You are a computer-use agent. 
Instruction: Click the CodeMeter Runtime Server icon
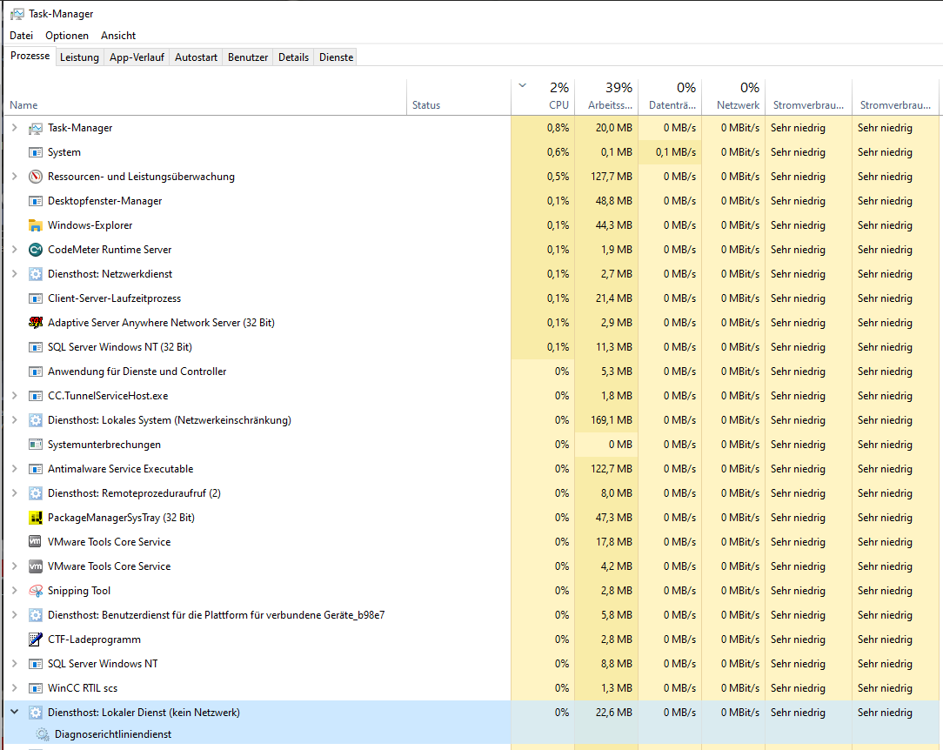pyautogui.click(x=36, y=250)
